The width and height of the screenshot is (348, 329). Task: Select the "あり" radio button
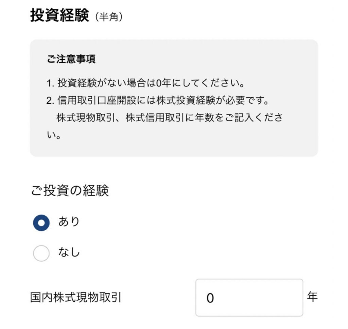point(41,223)
